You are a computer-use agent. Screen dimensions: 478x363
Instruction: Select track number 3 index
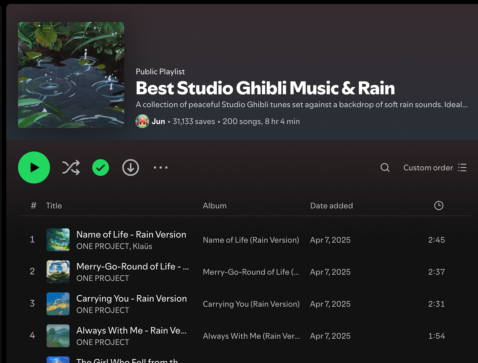32,303
